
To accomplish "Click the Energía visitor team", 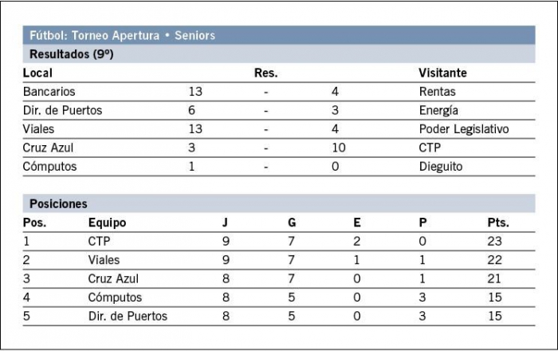I will [x=438, y=111].
